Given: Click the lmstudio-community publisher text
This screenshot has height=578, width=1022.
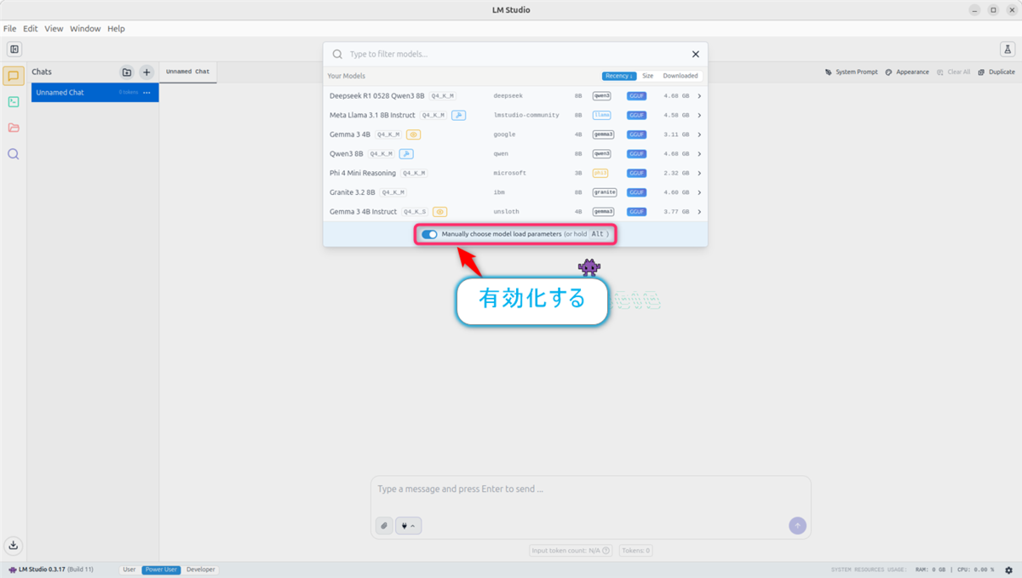Looking at the screenshot, I should pos(526,115).
